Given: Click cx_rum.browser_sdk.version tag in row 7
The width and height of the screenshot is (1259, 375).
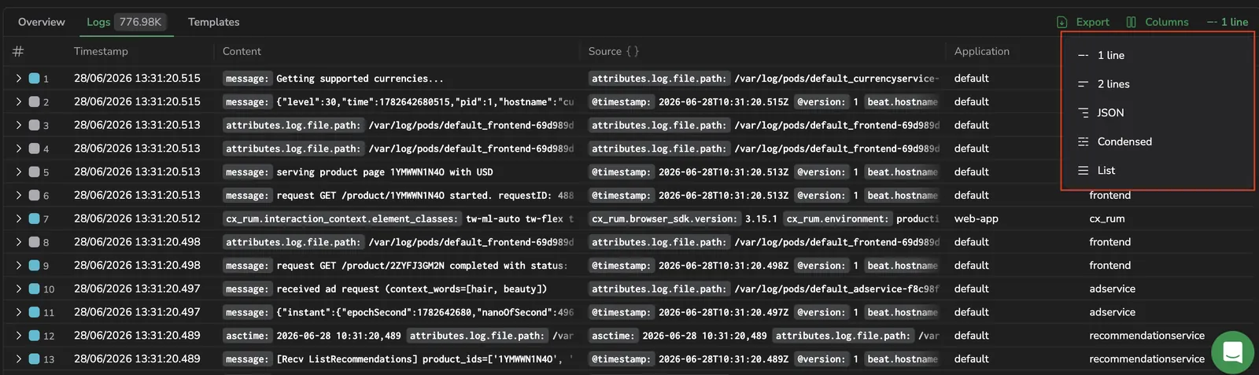Looking at the screenshot, I should pyautogui.click(x=665, y=219).
